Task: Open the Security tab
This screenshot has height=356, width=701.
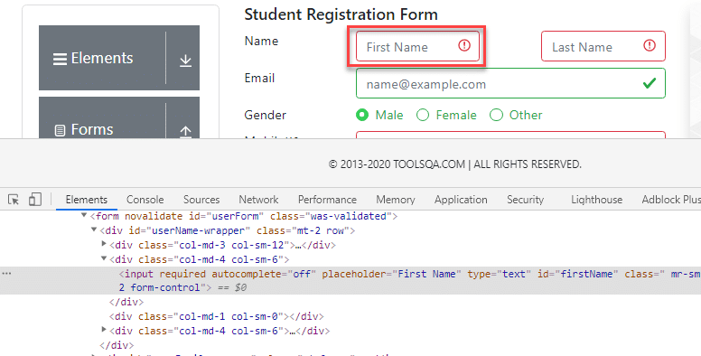Action: (x=526, y=200)
